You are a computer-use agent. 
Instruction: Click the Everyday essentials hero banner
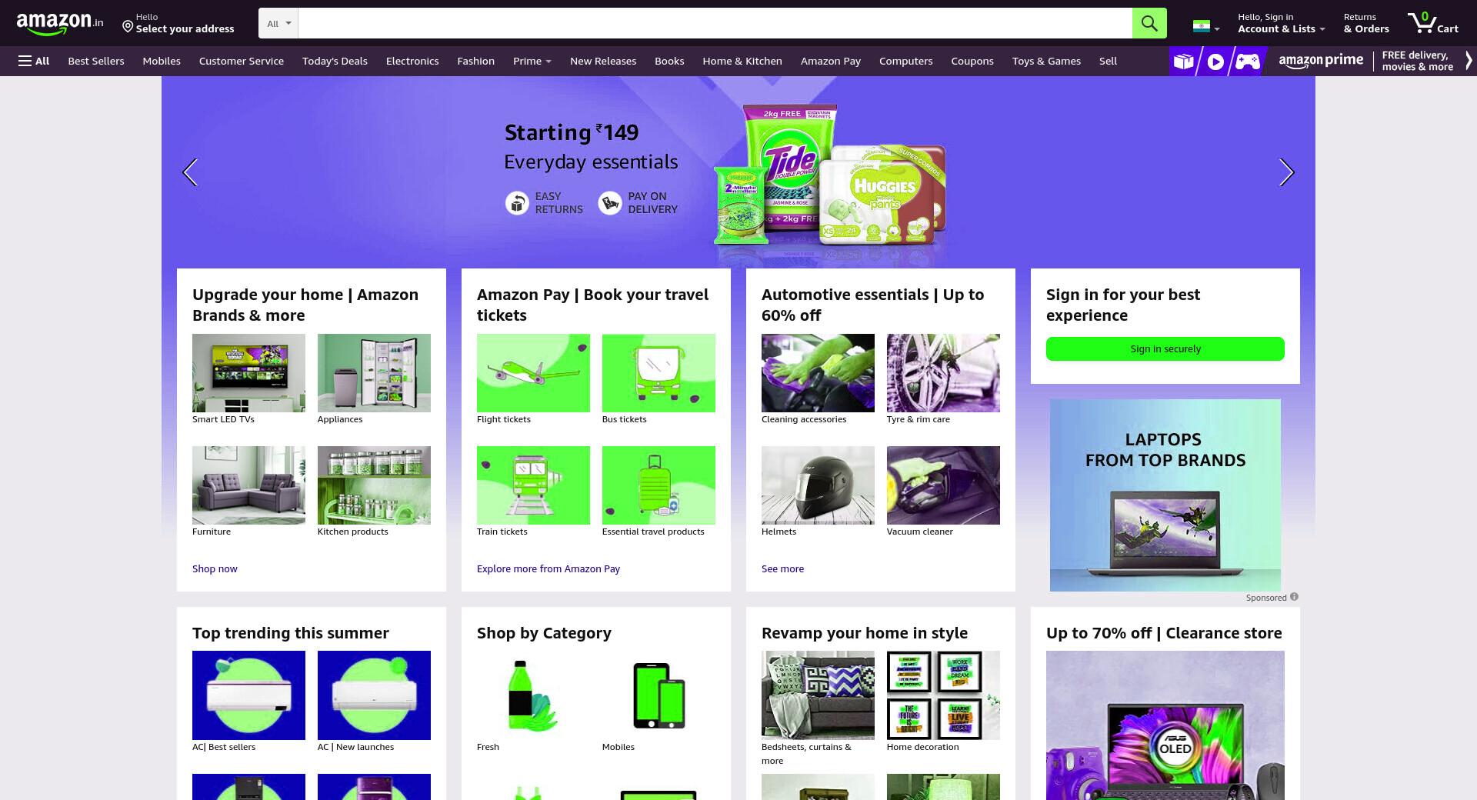[738, 172]
